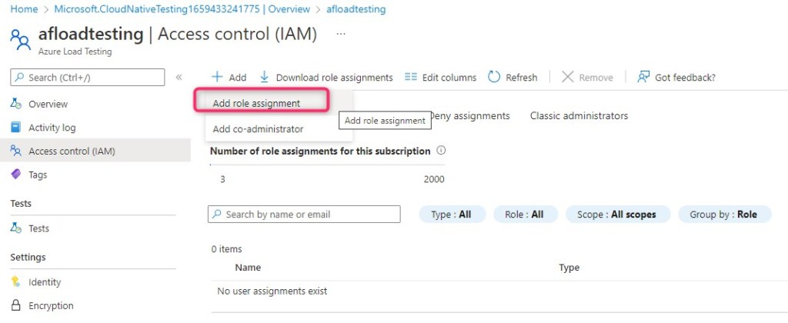This screenshot has width=788, height=323.
Task: Open the Role : All filter
Action: coord(524,215)
